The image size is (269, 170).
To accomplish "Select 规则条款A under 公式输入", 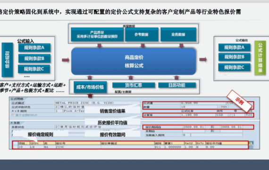I will pos(34,48).
